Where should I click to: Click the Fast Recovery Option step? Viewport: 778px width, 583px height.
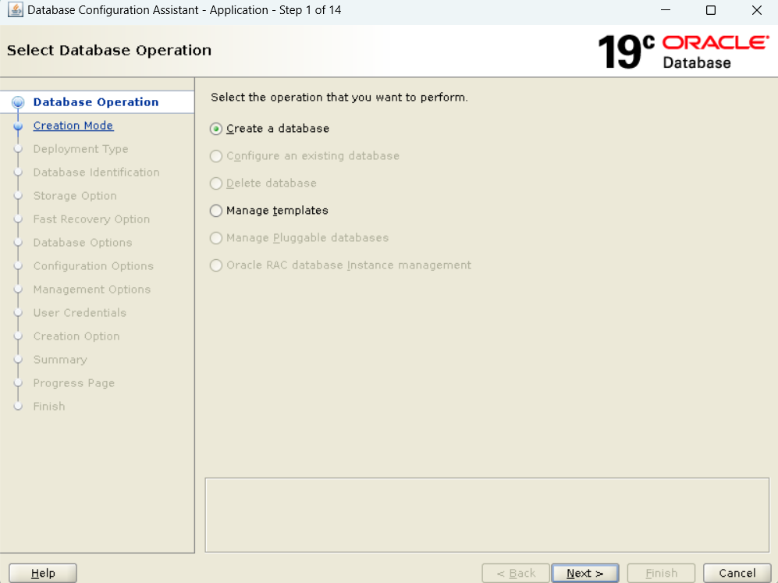91,219
